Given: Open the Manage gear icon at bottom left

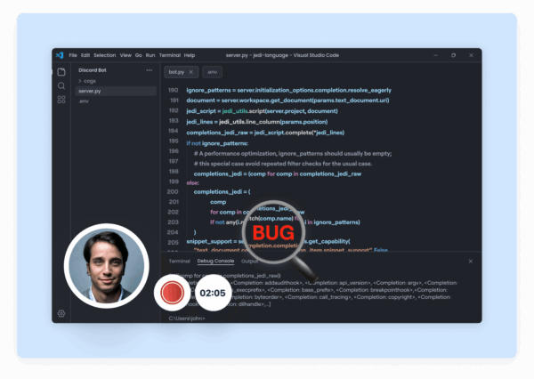Looking at the screenshot, I should point(61,313).
